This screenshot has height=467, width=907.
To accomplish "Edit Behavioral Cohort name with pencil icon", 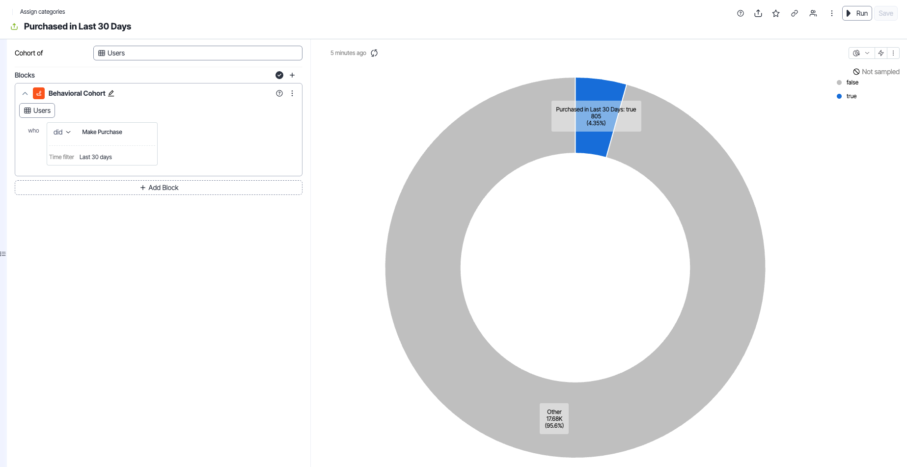I will [x=111, y=93].
